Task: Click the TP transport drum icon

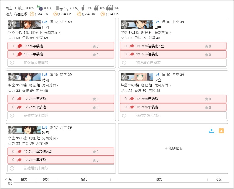Action: 58,8
